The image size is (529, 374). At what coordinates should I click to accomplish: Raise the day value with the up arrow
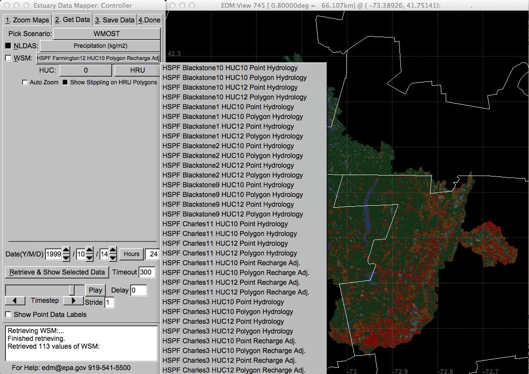click(x=113, y=250)
